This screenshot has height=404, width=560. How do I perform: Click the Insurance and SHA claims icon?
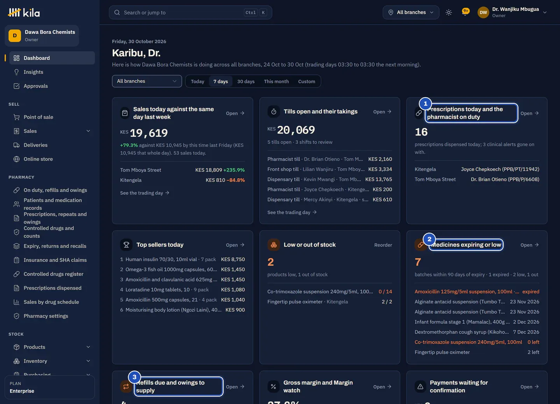coord(16,260)
